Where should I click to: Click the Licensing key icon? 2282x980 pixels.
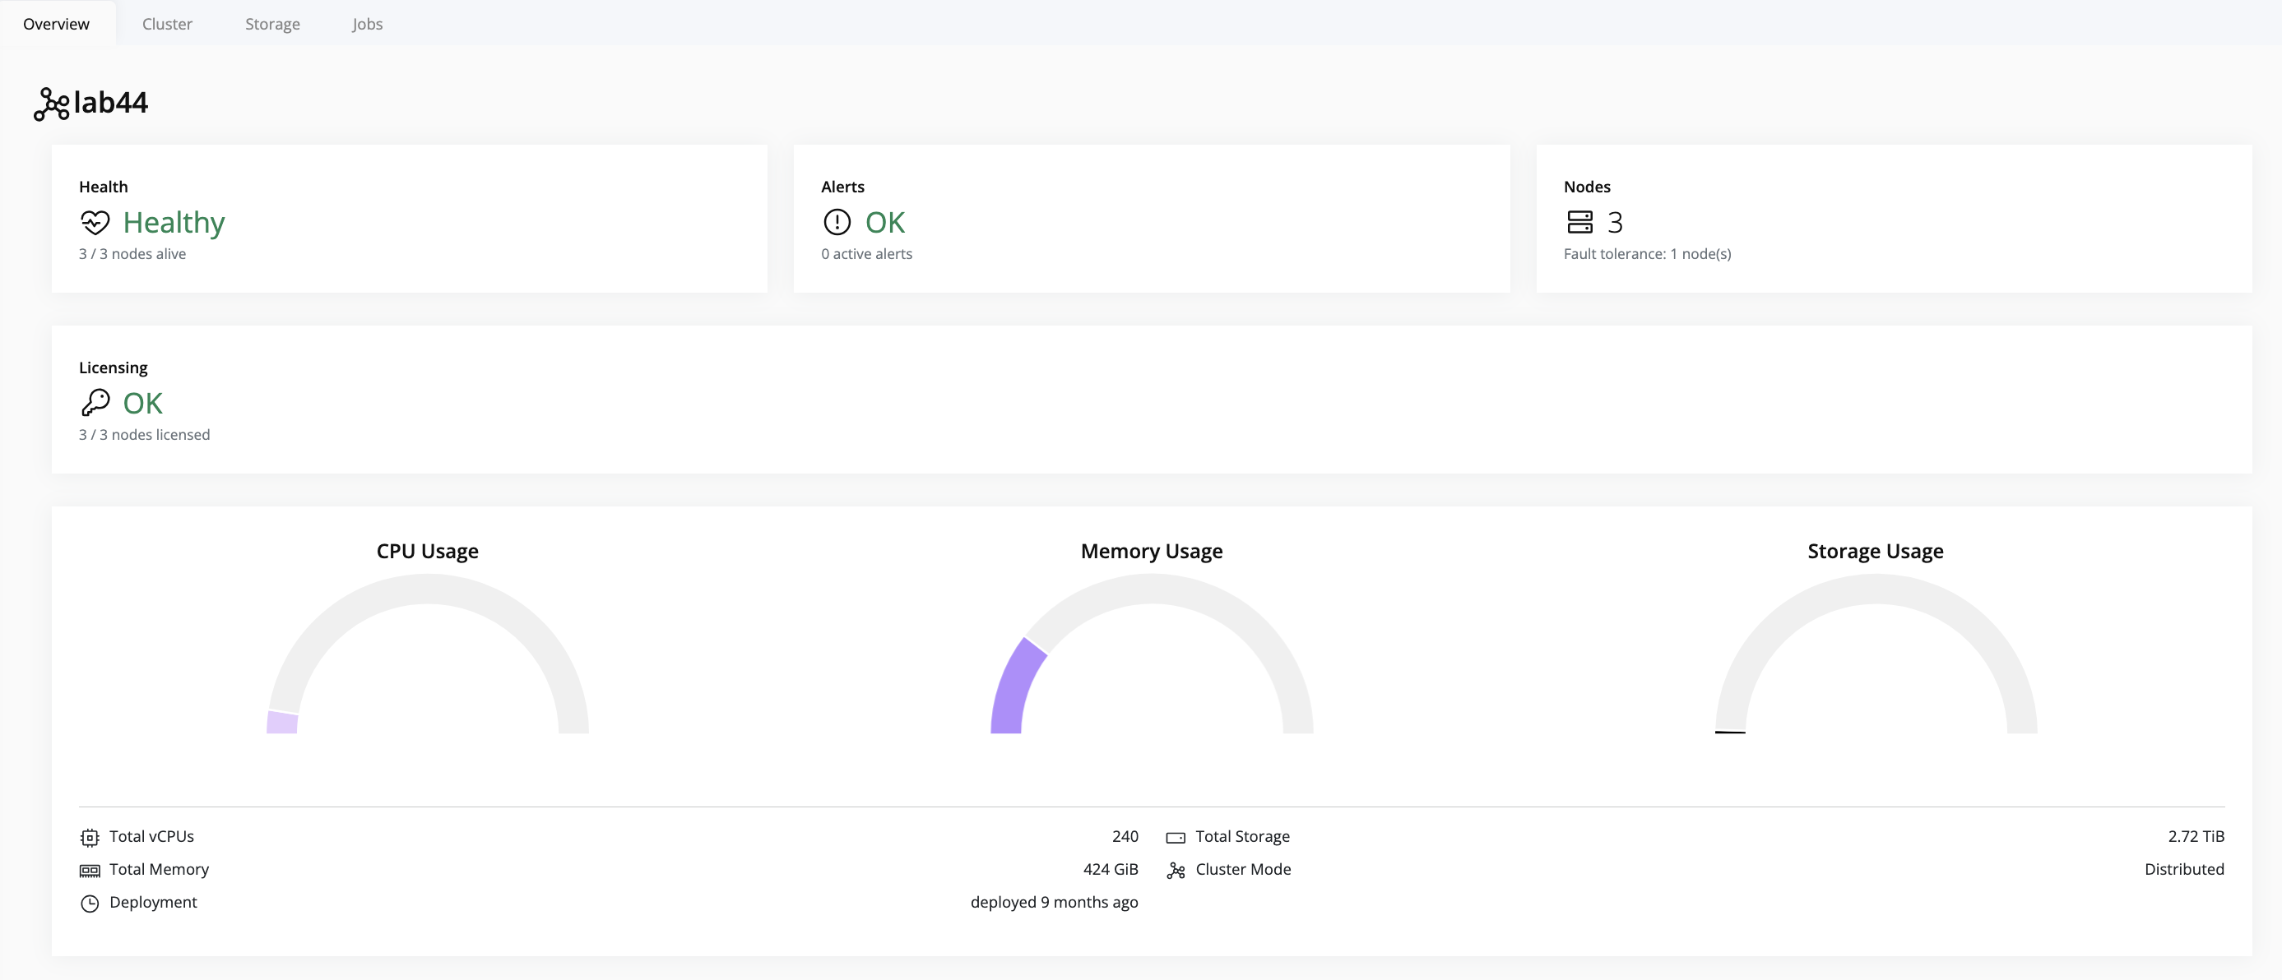click(95, 403)
